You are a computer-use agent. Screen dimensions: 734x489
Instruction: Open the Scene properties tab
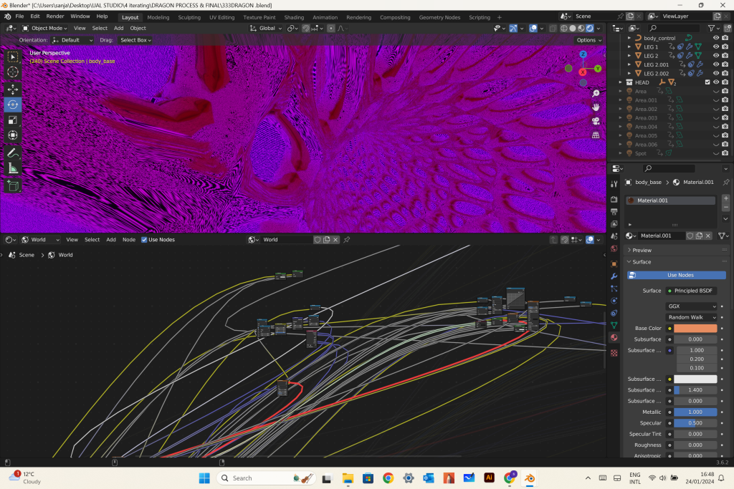click(614, 236)
